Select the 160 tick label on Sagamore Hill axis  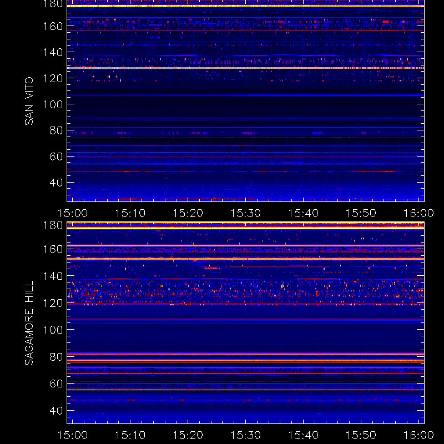tap(53, 249)
